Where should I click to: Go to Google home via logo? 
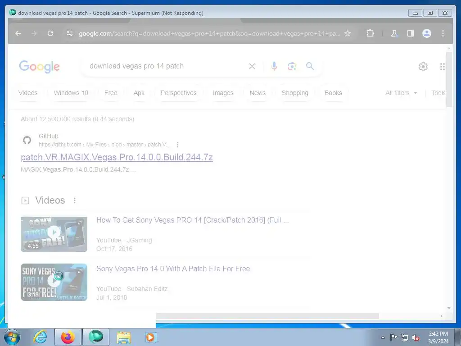pyautogui.click(x=40, y=67)
